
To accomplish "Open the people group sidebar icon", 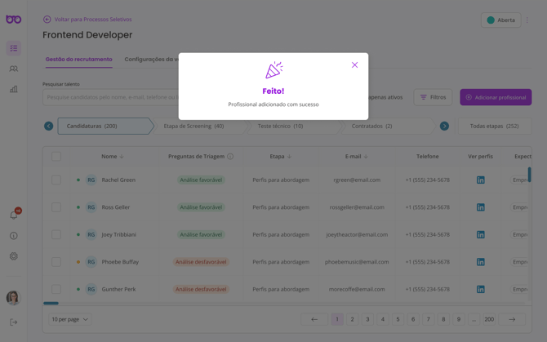I will [13, 69].
